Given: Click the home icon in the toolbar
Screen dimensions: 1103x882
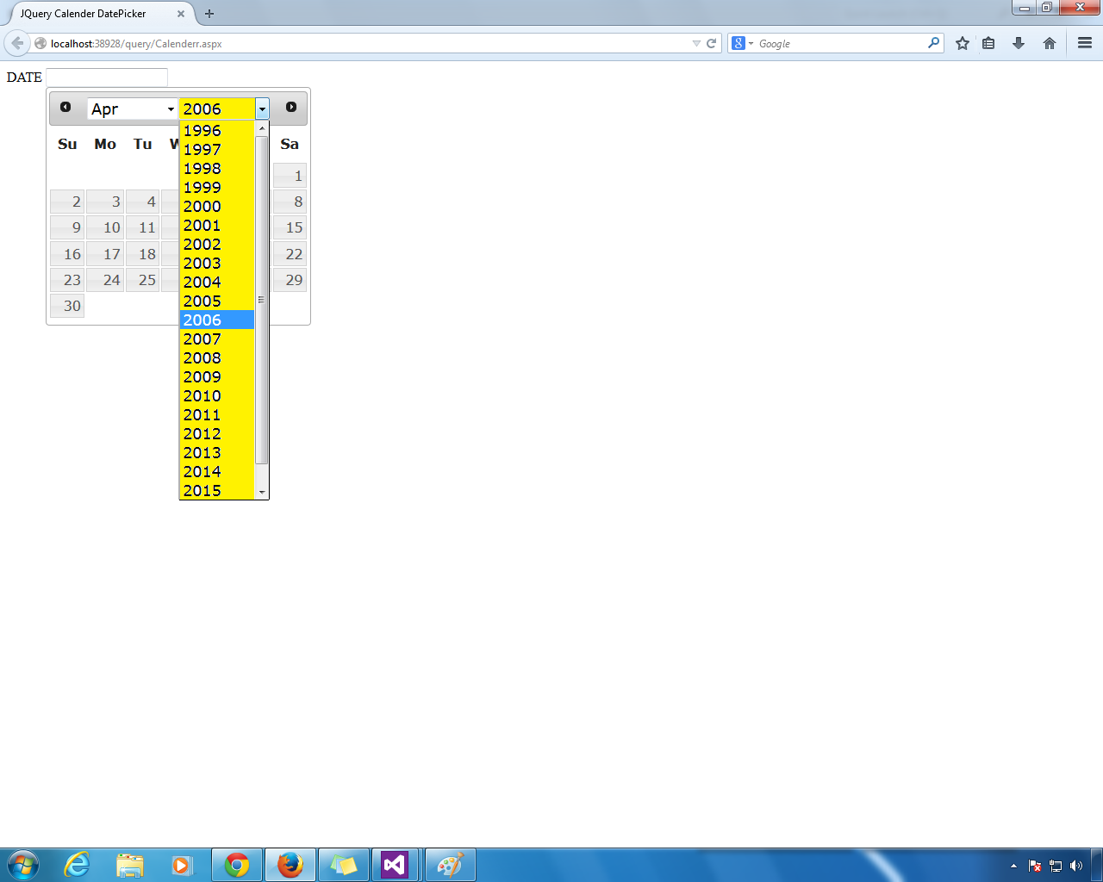Looking at the screenshot, I should click(x=1050, y=43).
